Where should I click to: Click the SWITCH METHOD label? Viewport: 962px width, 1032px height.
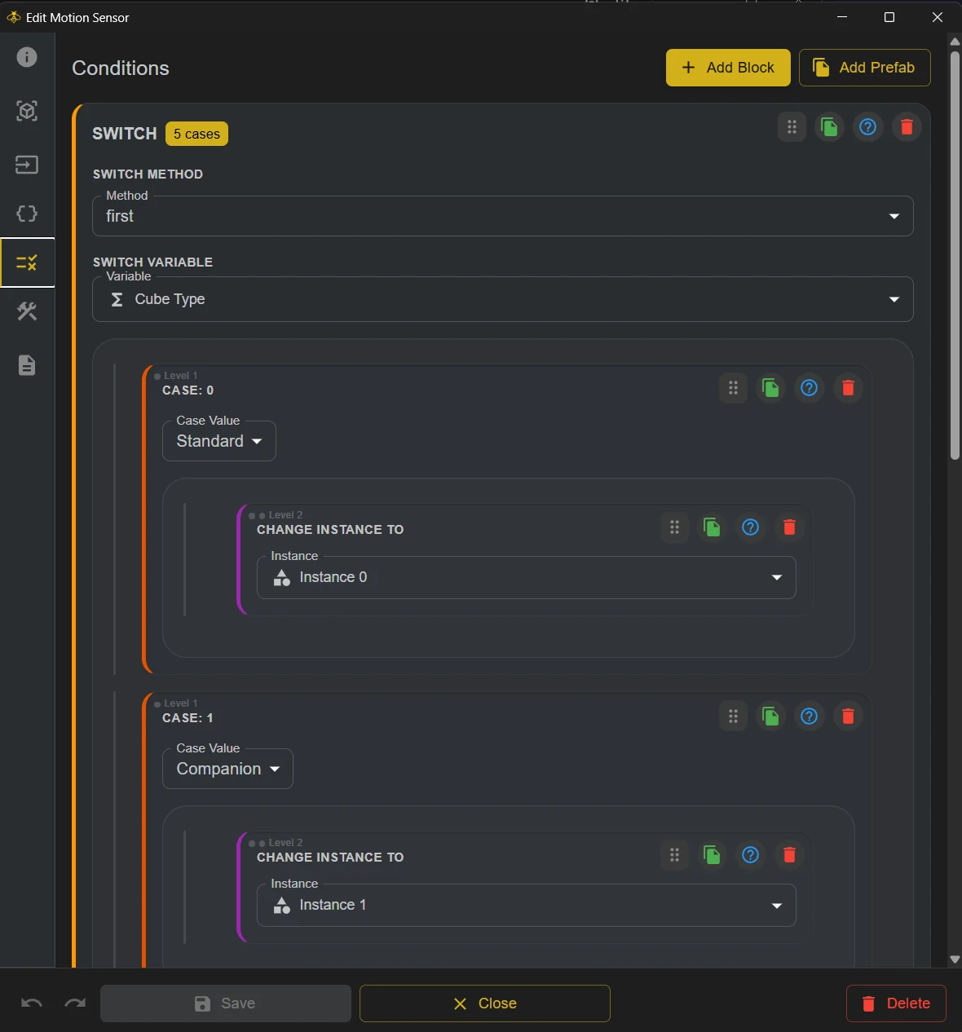pos(148,174)
